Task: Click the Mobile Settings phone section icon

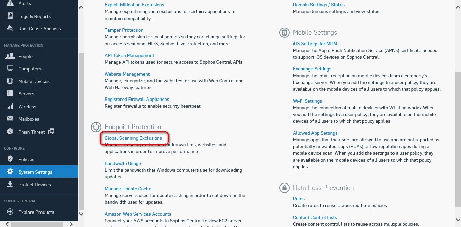Action: pyautogui.click(x=284, y=33)
